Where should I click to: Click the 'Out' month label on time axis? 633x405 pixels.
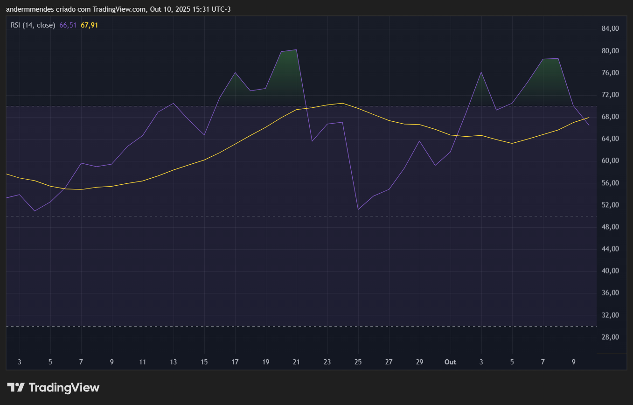pos(450,362)
